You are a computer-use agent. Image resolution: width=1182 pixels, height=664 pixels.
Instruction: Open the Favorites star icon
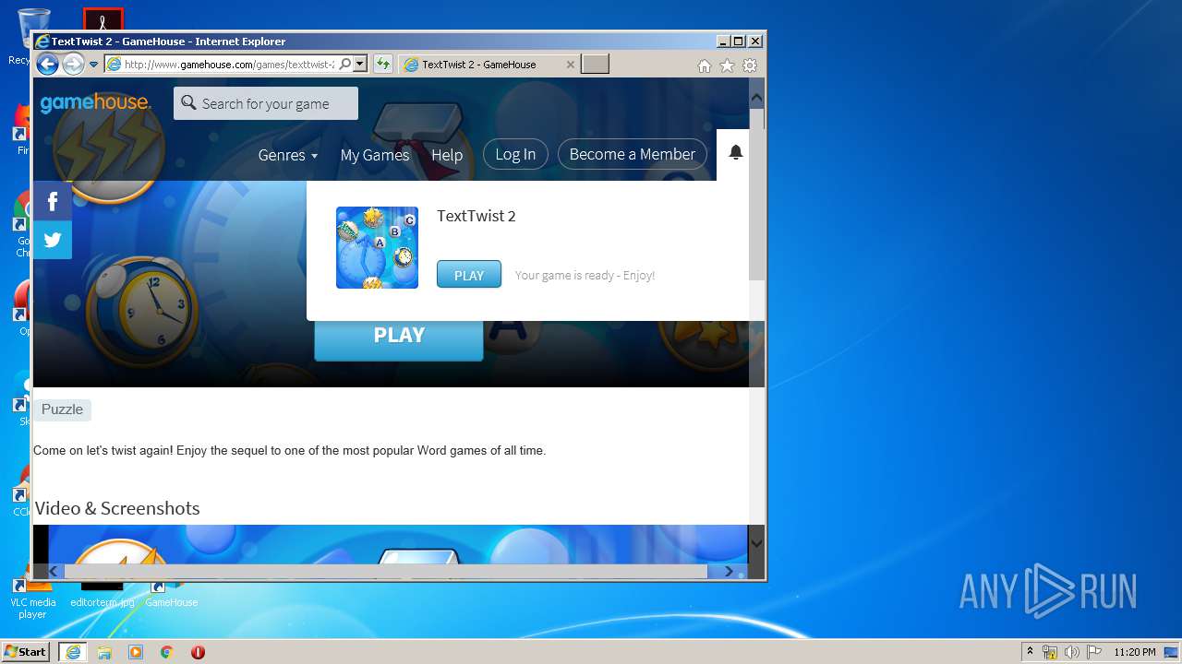[727, 65]
